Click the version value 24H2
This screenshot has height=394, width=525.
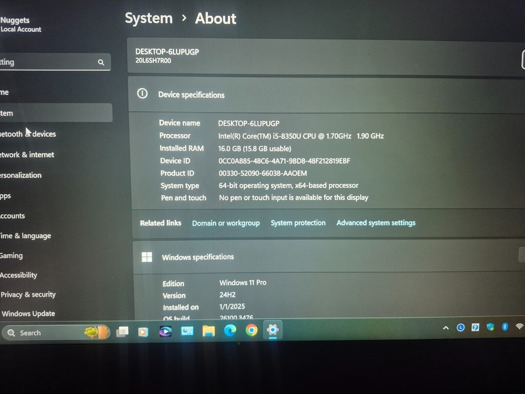click(x=227, y=295)
